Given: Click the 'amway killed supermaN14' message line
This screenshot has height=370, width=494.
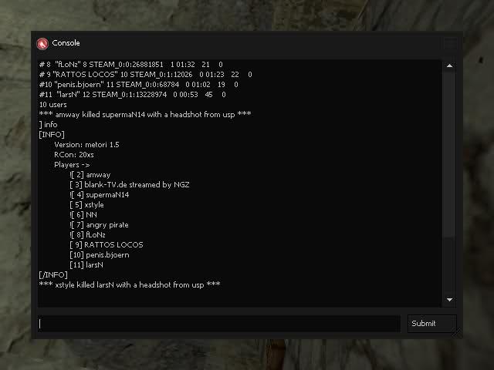Looking at the screenshot, I should (x=145, y=115).
